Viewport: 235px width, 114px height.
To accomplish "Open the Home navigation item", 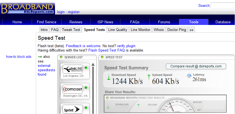I will coord(17,22).
